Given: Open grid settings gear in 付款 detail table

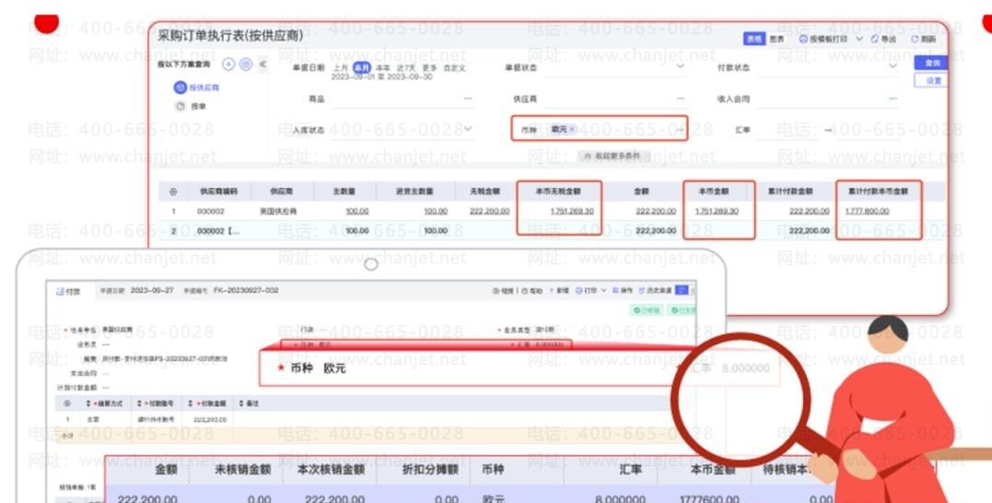Looking at the screenshot, I should (67, 404).
